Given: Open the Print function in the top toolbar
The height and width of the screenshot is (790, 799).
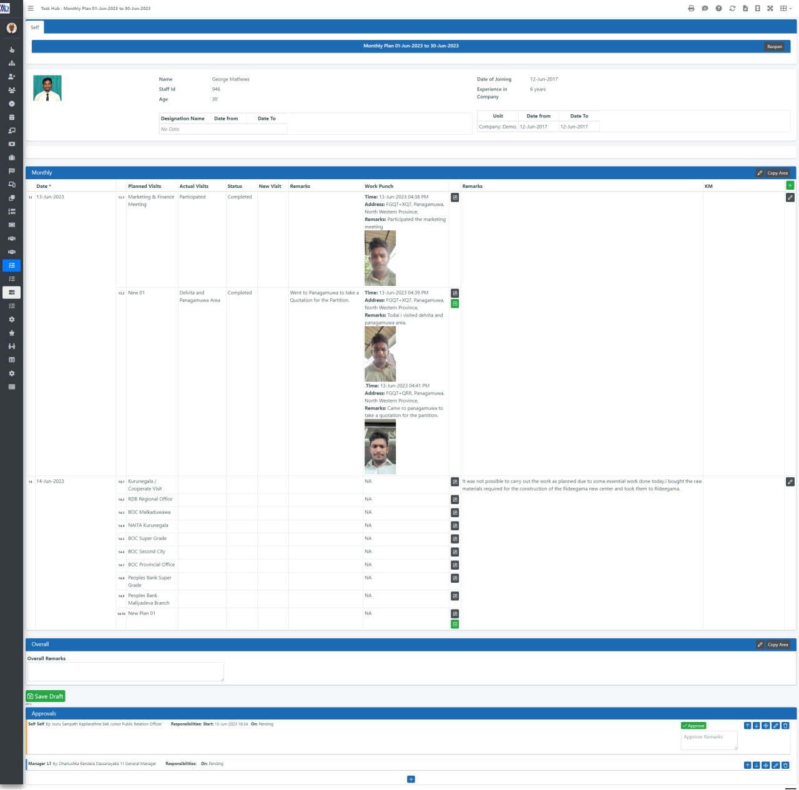Looking at the screenshot, I should click(x=692, y=8).
